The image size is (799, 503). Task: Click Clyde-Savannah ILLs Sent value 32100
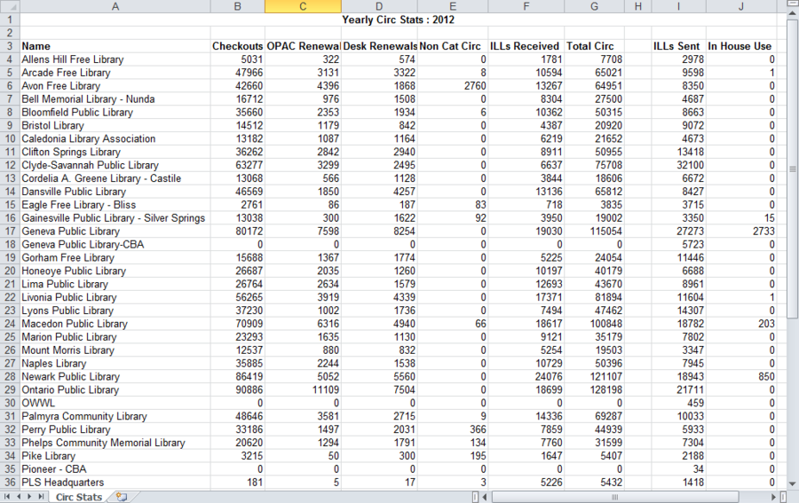coord(679,166)
